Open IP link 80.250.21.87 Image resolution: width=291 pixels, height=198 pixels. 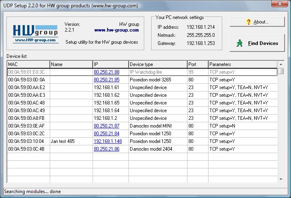tap(107, 126)
